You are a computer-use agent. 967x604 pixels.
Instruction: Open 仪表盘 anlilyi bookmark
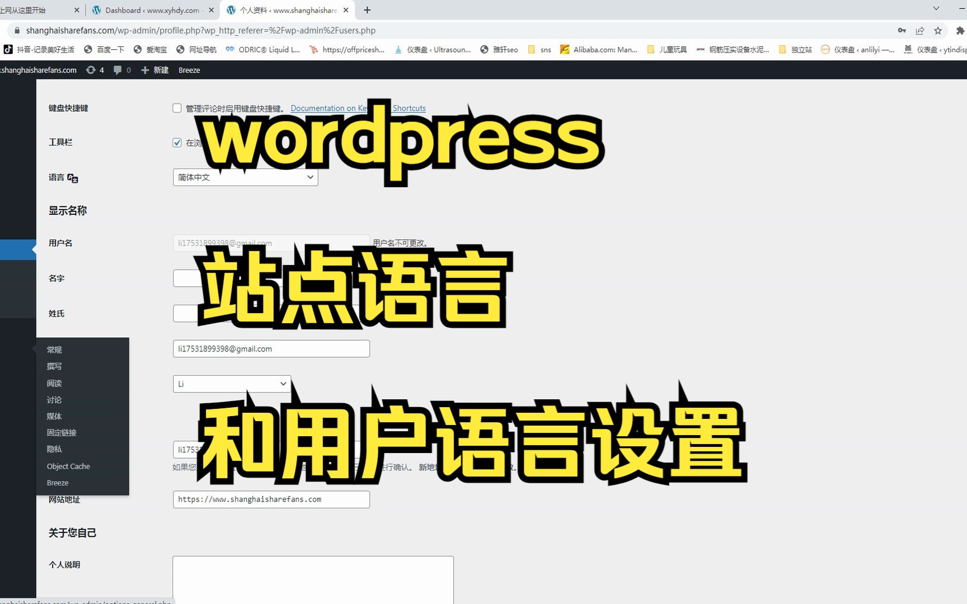(857, 49)
